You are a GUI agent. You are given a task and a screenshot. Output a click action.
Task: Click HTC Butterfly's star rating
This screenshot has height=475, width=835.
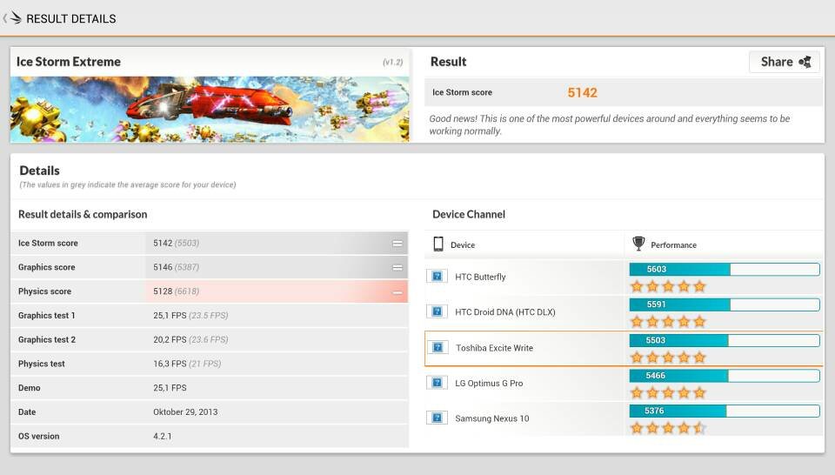tap(668, 286)
